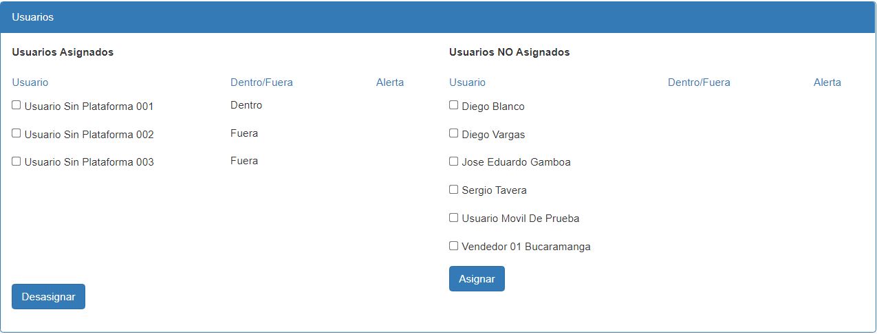This screenshot has height=334, width=877.
Task: Sort assigned users by Usuario column
Action: pyautogui.click(x=30, y=82)
